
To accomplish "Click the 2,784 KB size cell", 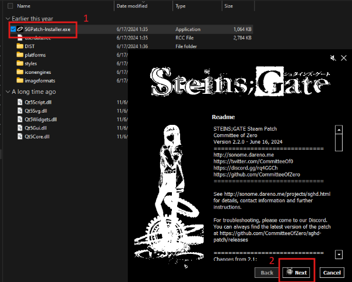I will pos(242,38).
